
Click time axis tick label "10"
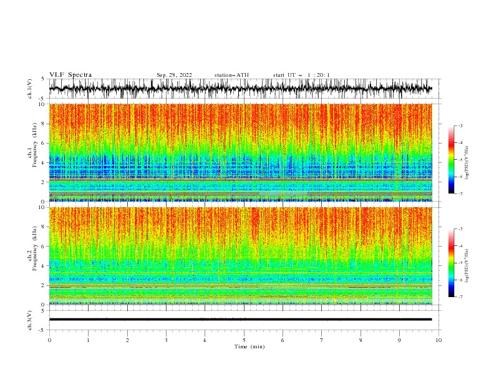[438, 340]
